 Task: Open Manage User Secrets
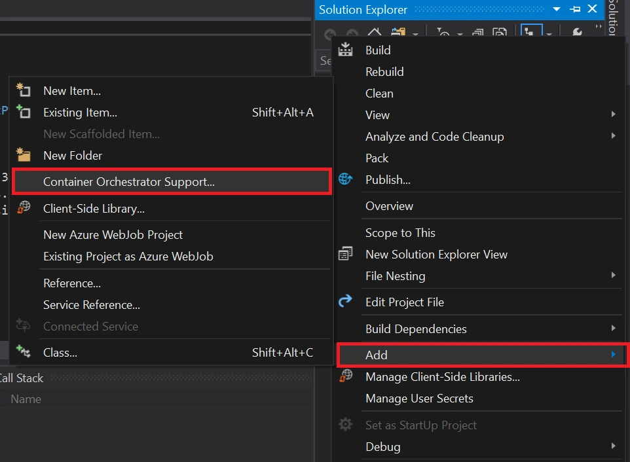pos(479,398)
